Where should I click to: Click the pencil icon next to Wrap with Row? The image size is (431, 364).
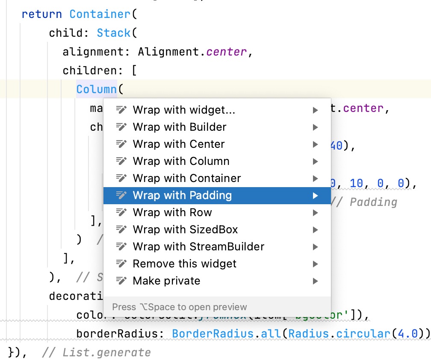pyautogui.click(x=121, y=212)
